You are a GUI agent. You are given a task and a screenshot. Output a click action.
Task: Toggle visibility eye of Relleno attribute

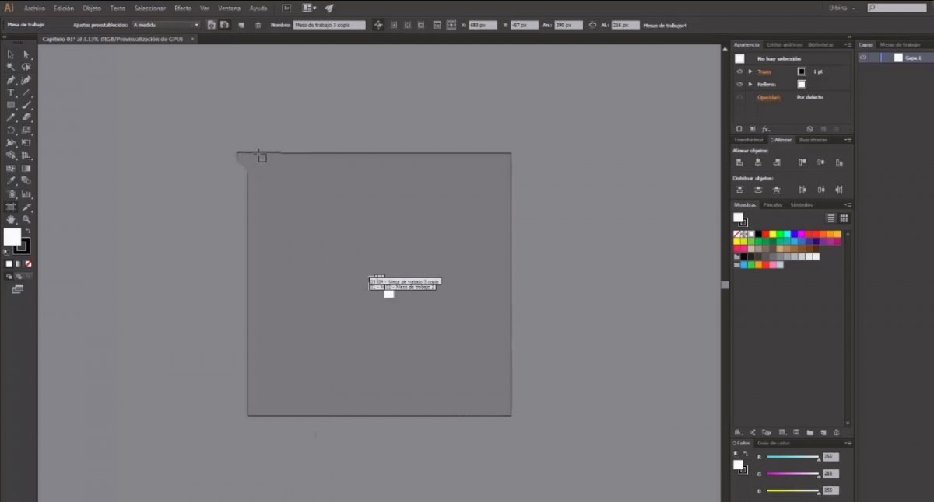[739, 84]
